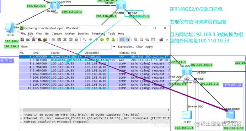
Task: Open the Go menu
Action: point(47,34)
